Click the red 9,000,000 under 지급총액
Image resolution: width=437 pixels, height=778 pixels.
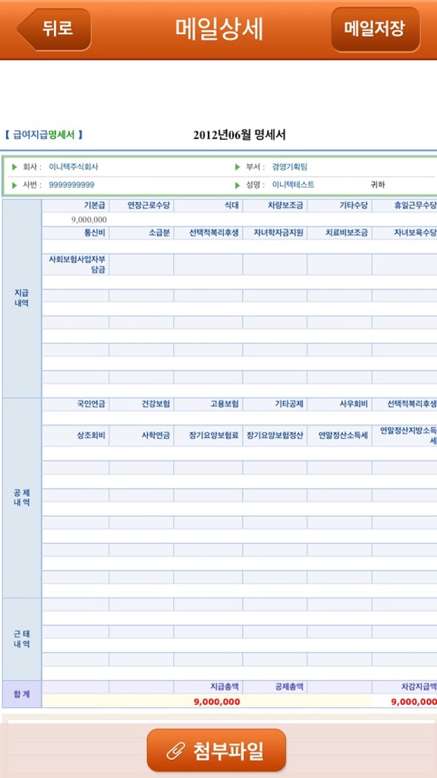[217, 701]
